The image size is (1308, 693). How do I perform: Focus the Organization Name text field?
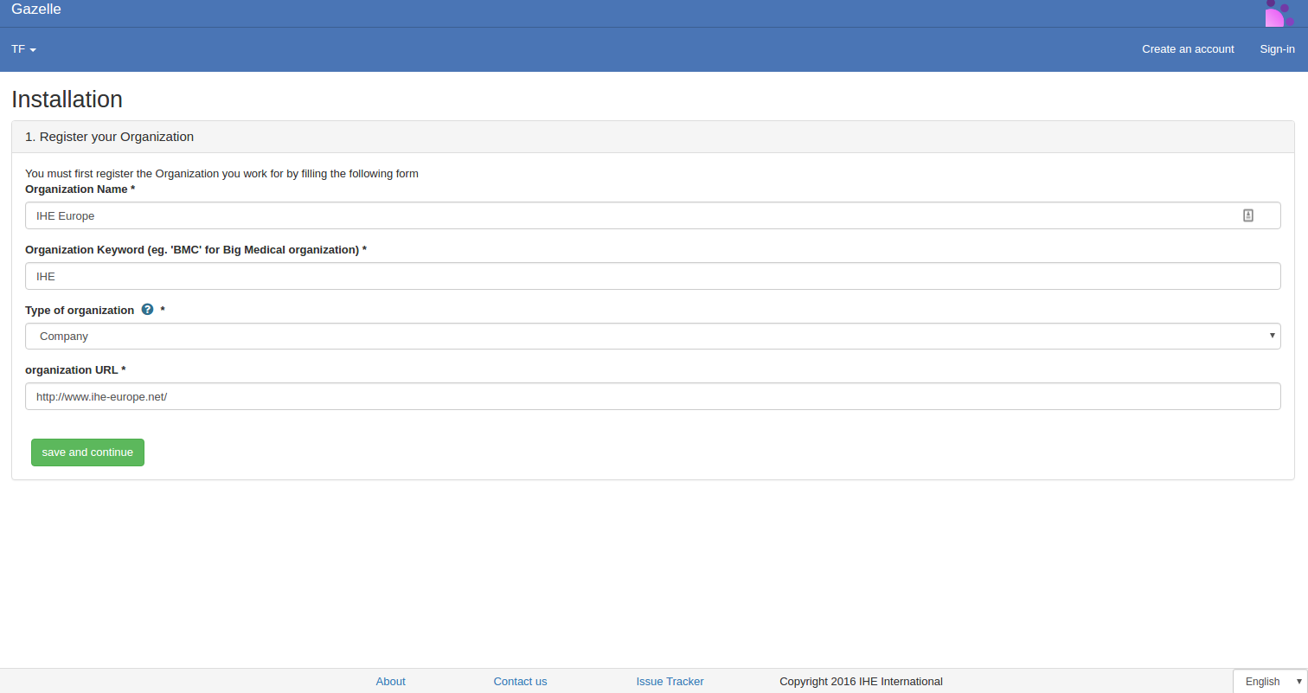(632, 215)
